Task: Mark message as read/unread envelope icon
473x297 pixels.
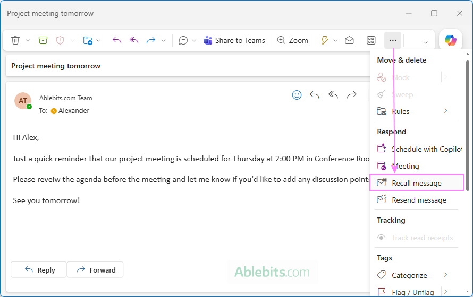Action: [349, 40]
